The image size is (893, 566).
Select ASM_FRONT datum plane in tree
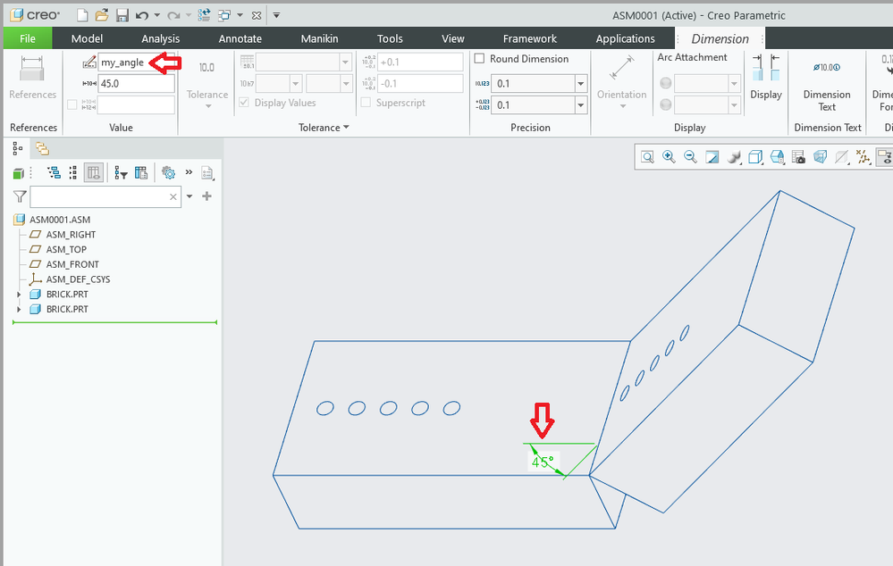(x=72, y=264)
